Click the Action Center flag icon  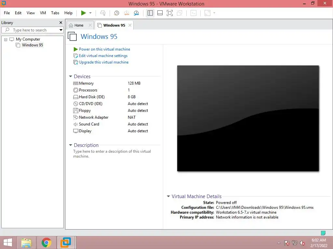[x=286, y=243]
